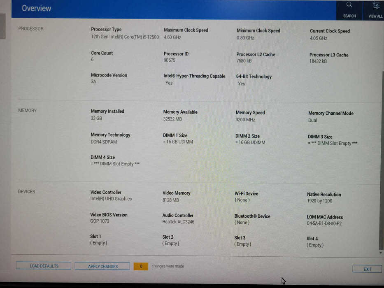The image size is (384, 288).
Task: Click the Memory Channel Mode value Dual
Action: [x=312, y=120]
